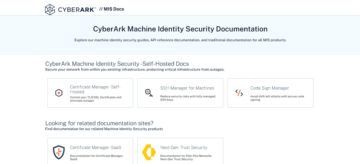Click 'Documentation for Certificate Manager, SaaS' text
Screen dimensions: 360x164
point(97,158)
